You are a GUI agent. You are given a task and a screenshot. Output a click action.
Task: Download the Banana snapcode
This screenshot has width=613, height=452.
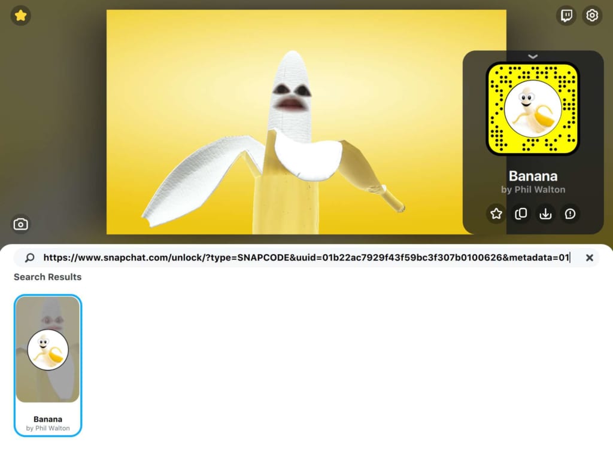tap(545, 213)
